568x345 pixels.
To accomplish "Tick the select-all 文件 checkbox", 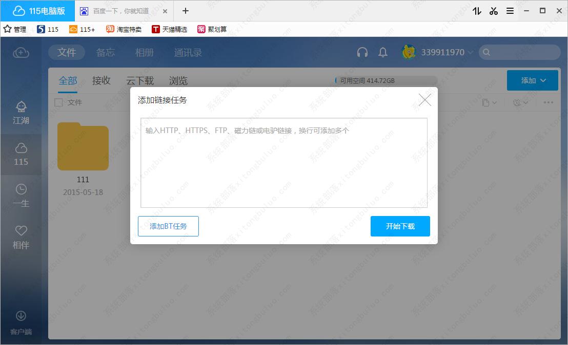I will (58, 102).
